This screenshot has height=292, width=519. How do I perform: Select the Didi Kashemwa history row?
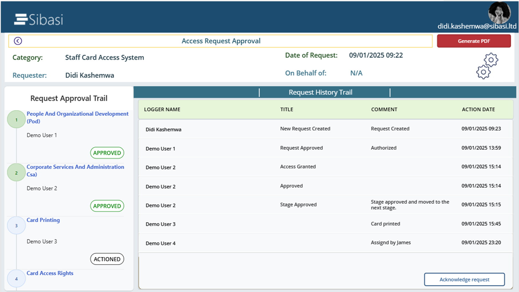326,129
